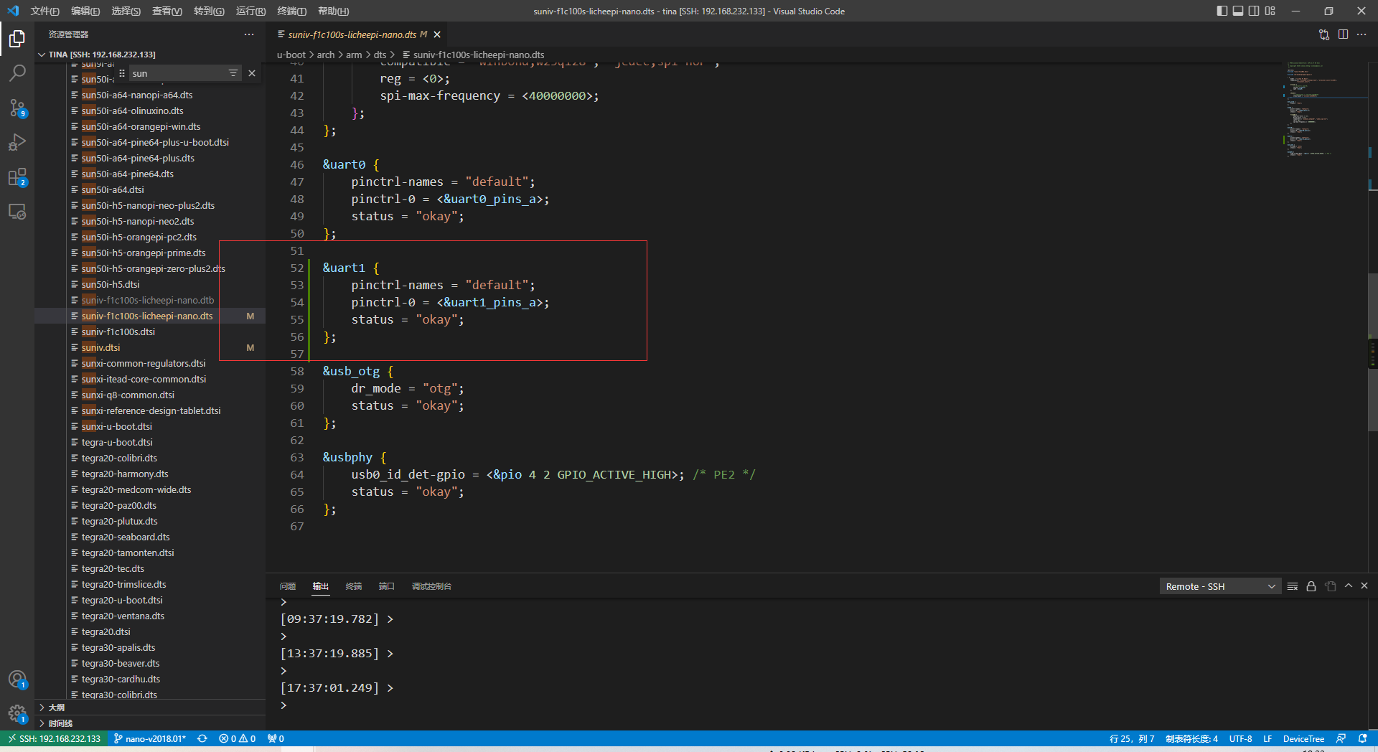Clear the output panel
This screenshot has width=1378, height=752.
coord(1293,586)
